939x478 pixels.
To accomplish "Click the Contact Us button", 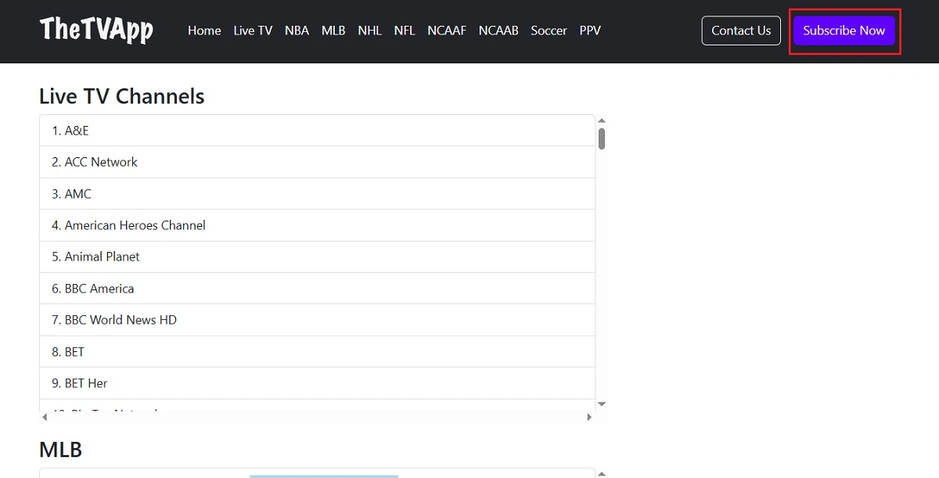I will tap(741, 31).
